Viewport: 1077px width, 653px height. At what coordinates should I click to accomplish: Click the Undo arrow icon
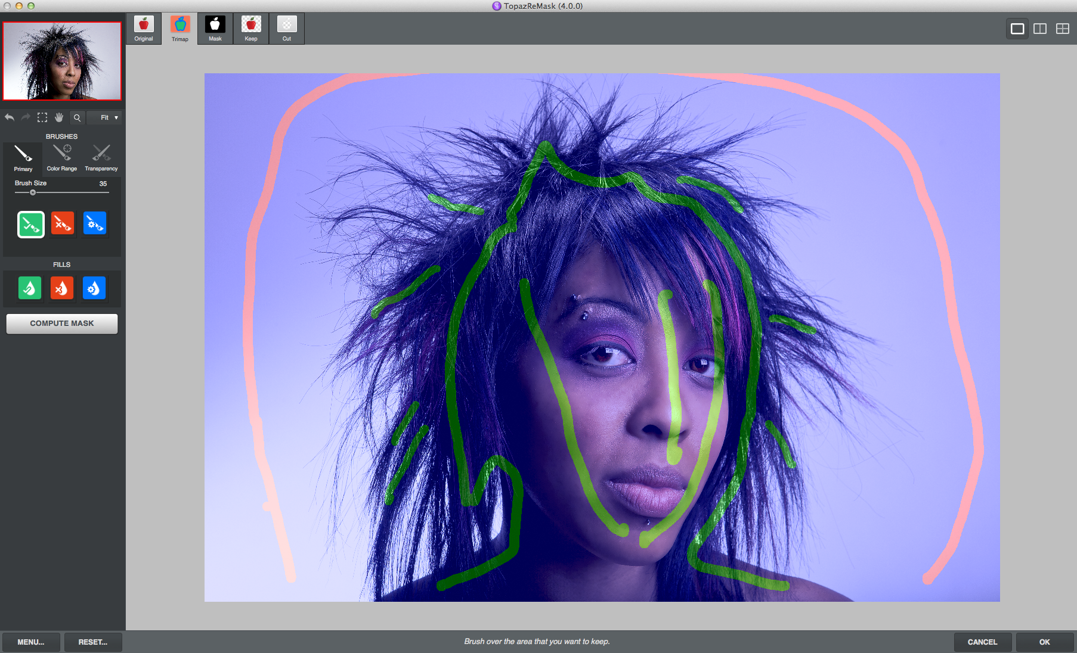[x=10, y=117]
